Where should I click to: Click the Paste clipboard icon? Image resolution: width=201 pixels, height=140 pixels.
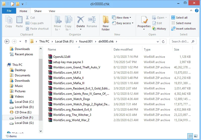[19, 20]
